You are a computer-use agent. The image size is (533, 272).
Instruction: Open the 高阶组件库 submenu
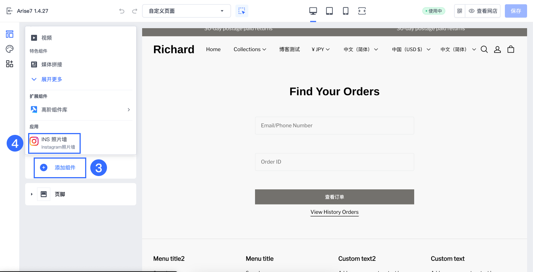click(80, 110)
